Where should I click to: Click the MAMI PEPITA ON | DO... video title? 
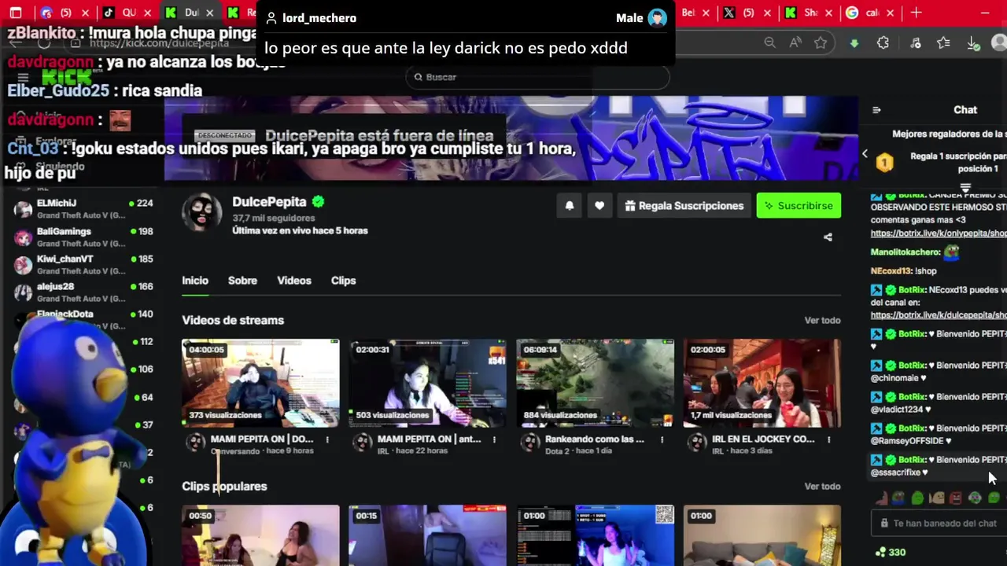262,439
